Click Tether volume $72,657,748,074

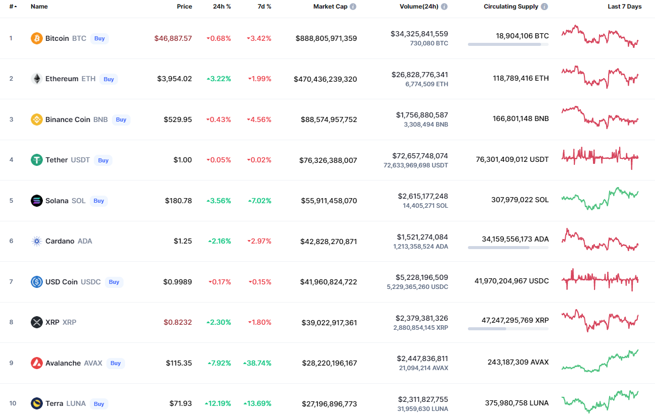(420, 156)
